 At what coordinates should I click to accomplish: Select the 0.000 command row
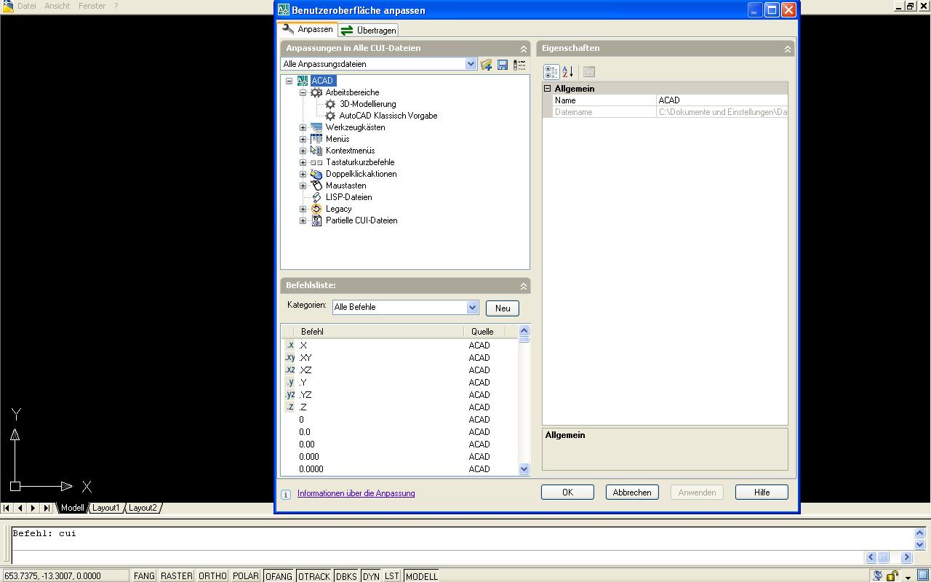pyautogui.click(x=400, y=457)
